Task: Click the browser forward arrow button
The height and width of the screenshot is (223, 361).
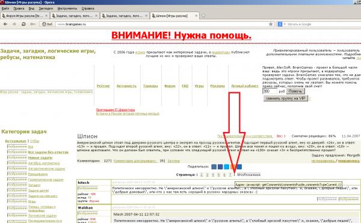Action: coord(14,24)
